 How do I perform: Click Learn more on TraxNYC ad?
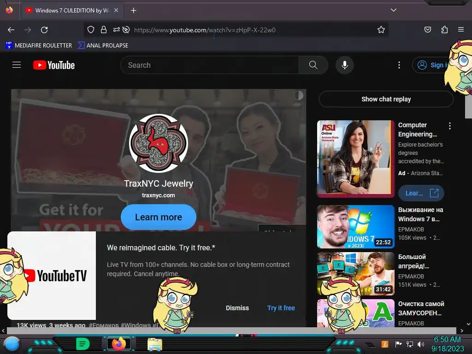click(x=159, y=217)
